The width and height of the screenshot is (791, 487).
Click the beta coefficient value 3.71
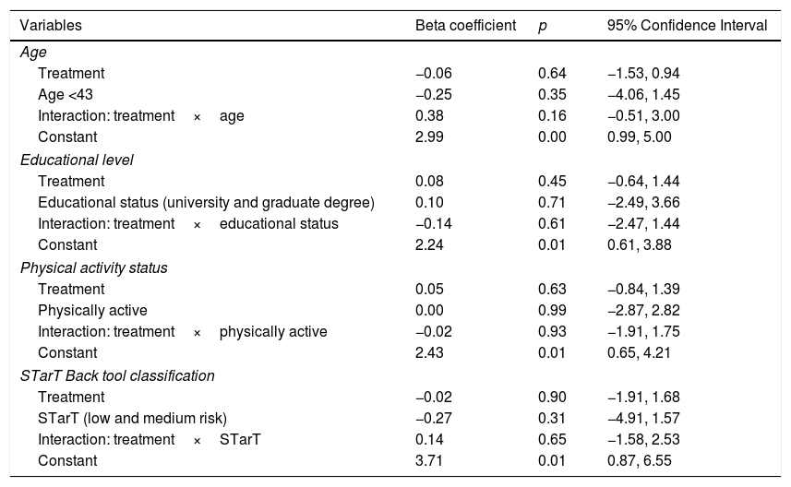point(428,461)
